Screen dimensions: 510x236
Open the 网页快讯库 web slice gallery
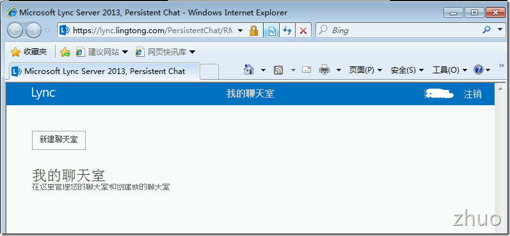pos(165,52)
